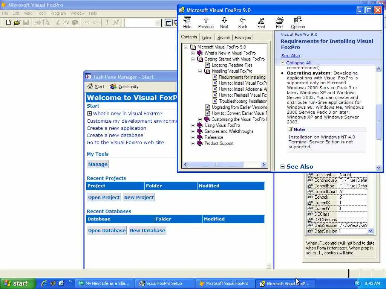Click the New Project button

[139, 197]
